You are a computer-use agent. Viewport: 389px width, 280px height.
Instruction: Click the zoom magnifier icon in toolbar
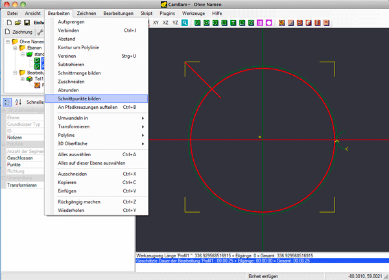click(x=185, y=23)
